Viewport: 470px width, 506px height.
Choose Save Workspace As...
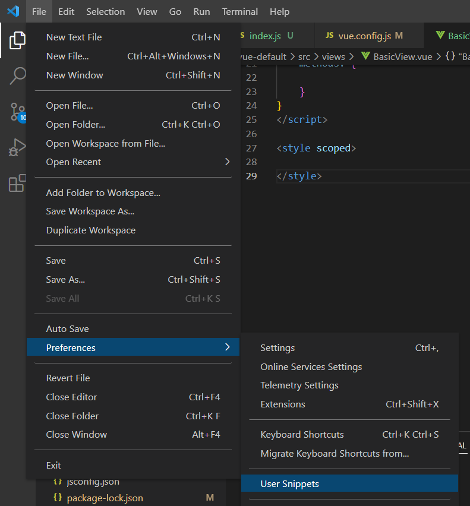click(x=133, y=211)
